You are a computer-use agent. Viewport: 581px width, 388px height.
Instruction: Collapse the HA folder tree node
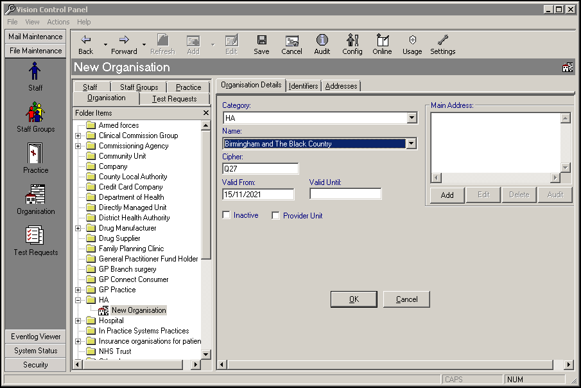tap(78, 300)
